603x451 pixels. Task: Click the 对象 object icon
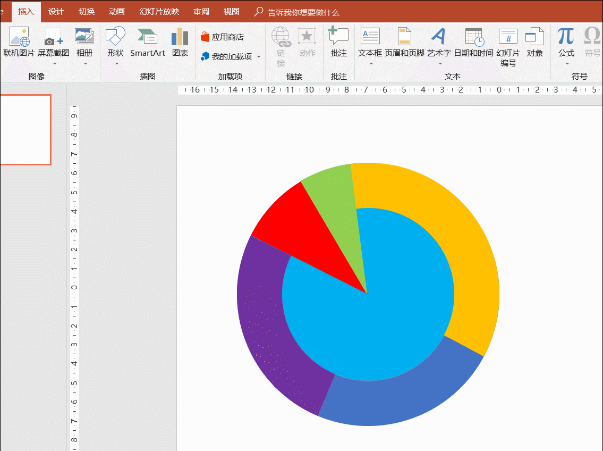click(534, 37)
